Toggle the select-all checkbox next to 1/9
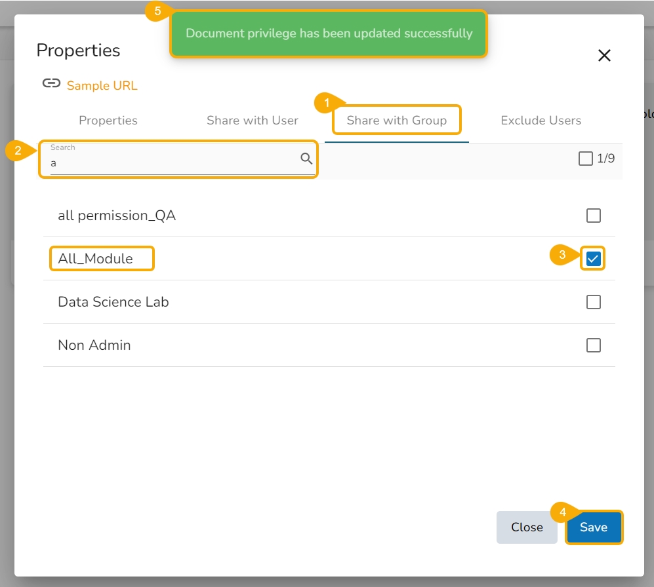This screenshot has height=587, width=654. pos(586,159)
